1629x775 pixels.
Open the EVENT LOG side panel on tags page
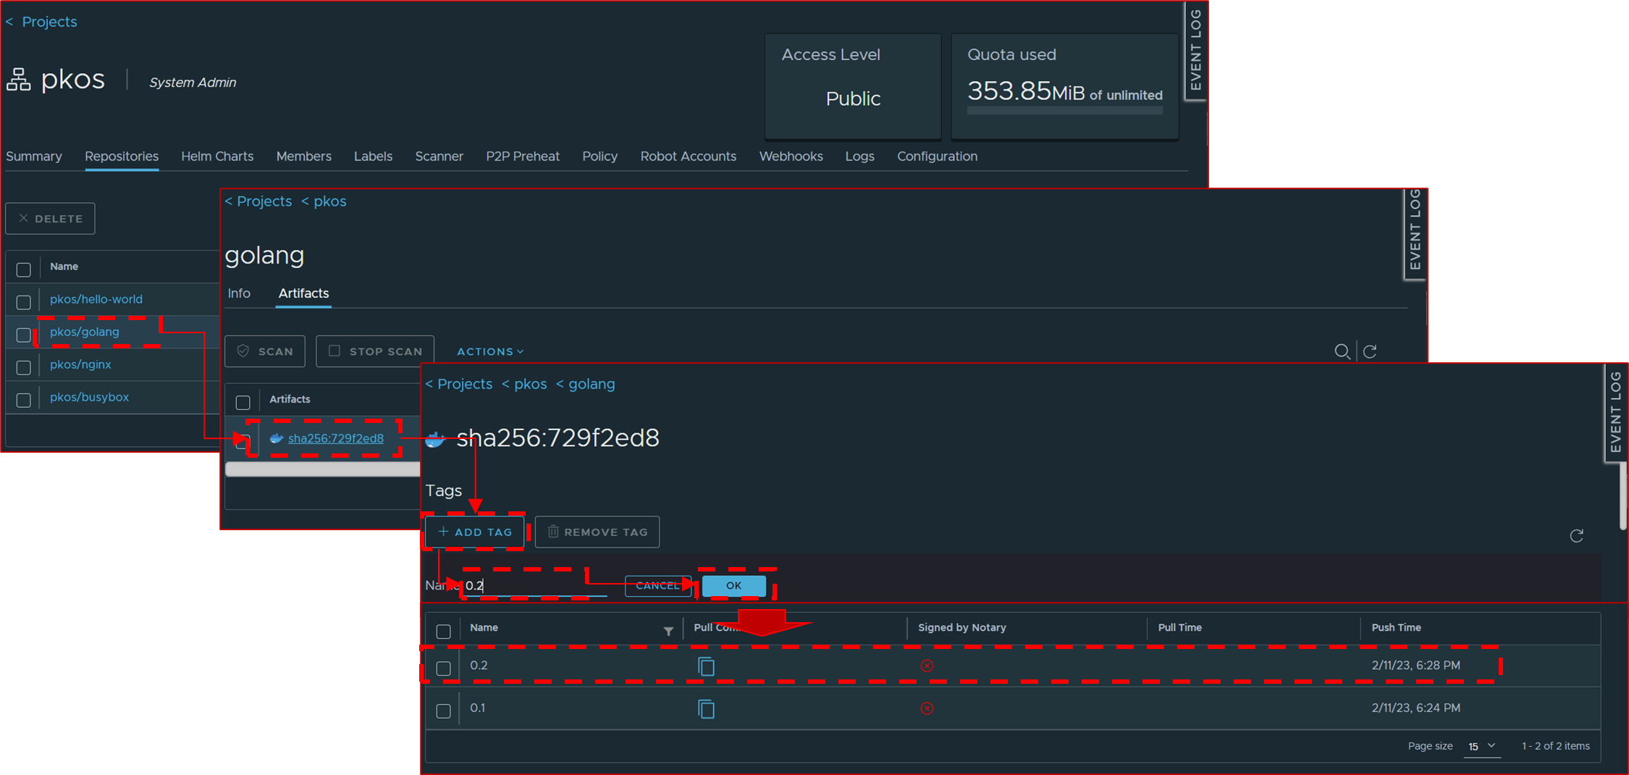point(1615,413)
